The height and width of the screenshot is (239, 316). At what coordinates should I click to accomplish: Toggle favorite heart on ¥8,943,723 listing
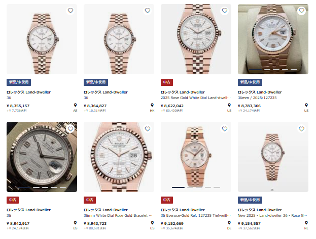click(147, 129)
